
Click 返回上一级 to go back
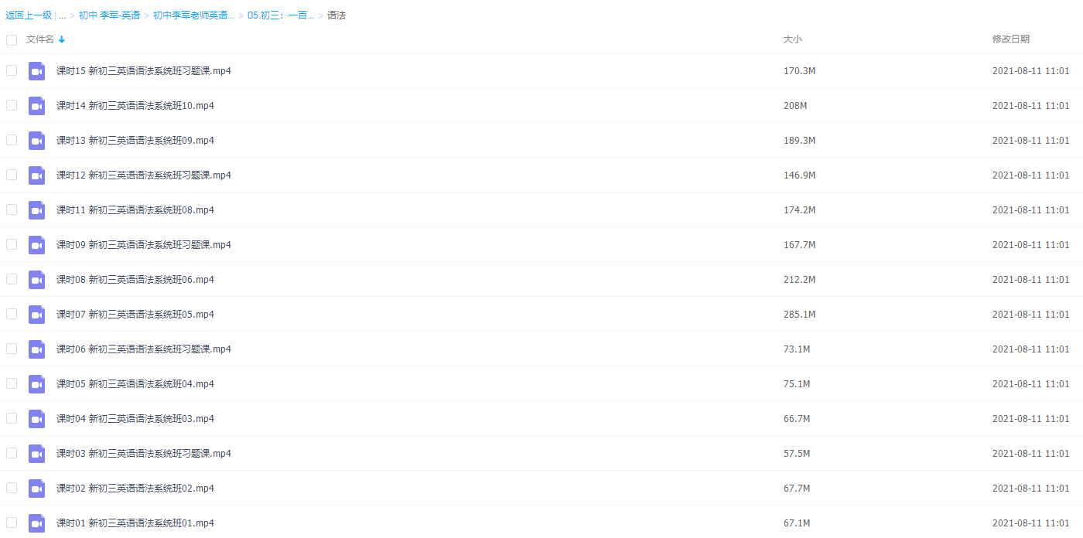coord(29,15)
